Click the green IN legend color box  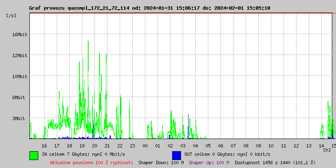[34, 155]
